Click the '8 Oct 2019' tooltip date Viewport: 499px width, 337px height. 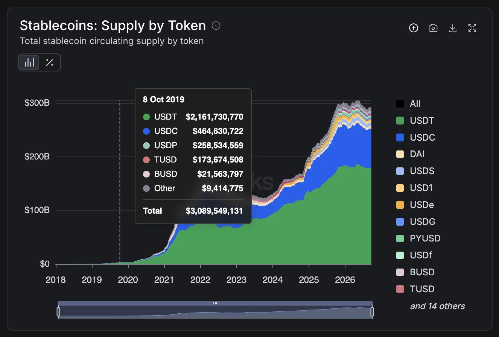(x=164, y=100)
